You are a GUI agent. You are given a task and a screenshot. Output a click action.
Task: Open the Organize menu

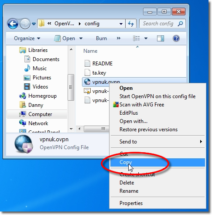pyautogui.click(x=27, y=38)
